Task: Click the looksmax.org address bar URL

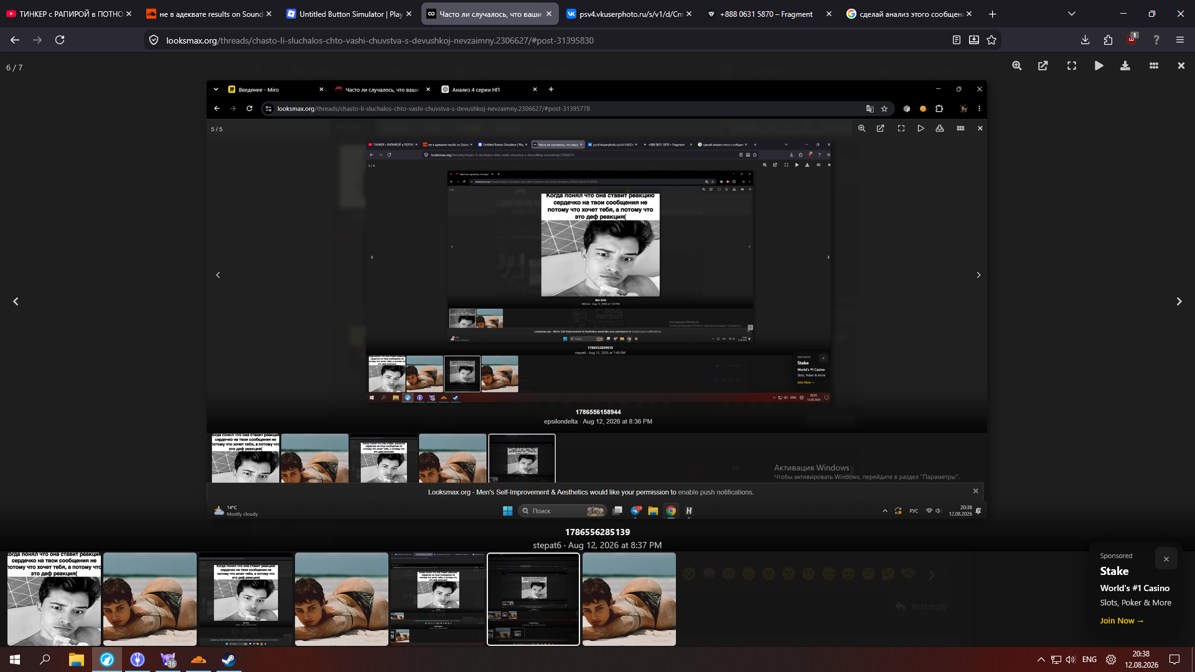Action: coord(380,40)
